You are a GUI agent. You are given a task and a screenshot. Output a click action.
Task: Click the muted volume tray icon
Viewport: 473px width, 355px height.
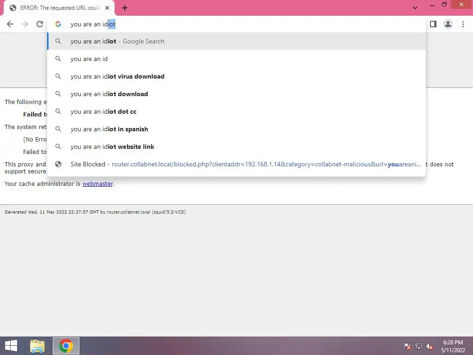coord(430,346)
